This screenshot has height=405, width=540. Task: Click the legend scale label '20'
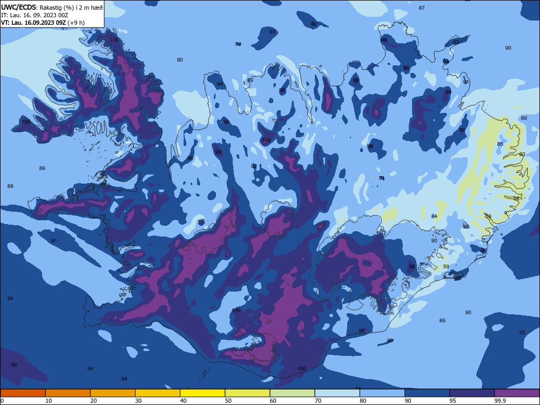(93, 401)
